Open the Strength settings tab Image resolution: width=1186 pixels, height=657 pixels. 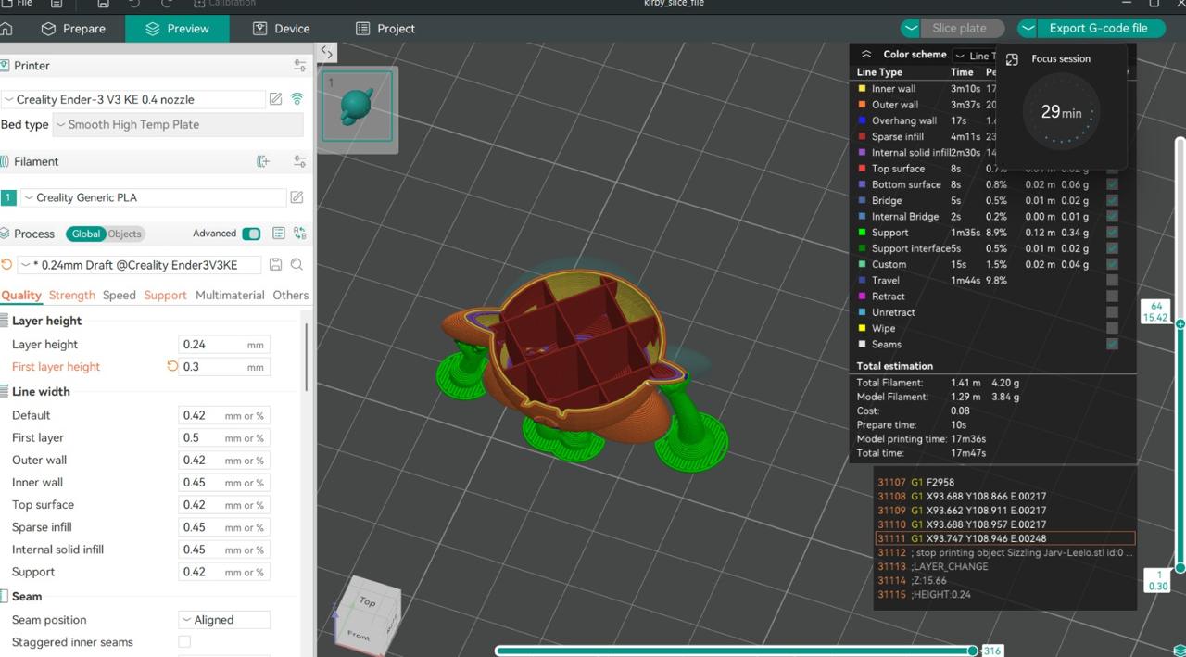coord(71,295)
